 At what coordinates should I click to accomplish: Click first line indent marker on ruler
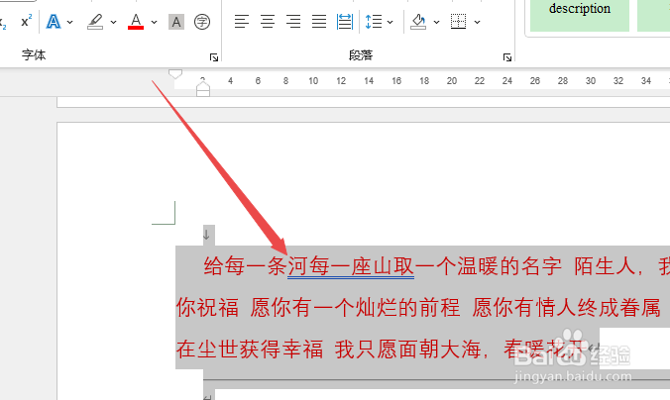[175, 74]
